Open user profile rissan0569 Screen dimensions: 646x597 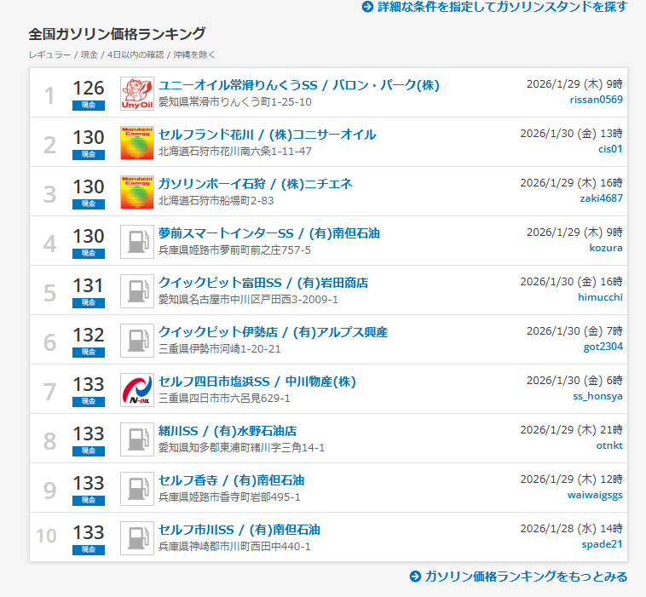click(x=597, y=100)
